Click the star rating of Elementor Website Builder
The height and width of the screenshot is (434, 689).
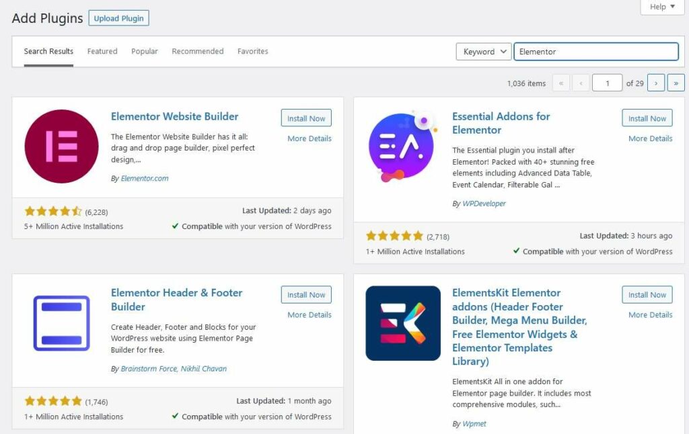point(53,212)
